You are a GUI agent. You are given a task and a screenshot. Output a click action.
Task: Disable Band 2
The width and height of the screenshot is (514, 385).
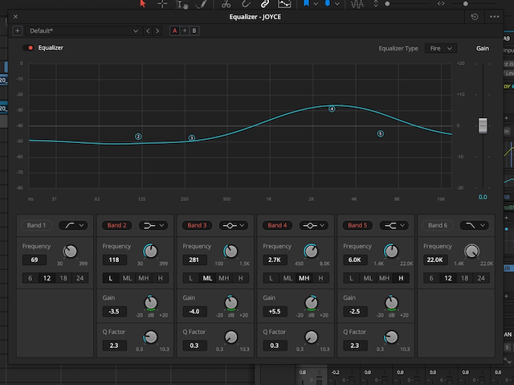coord(116,225)
